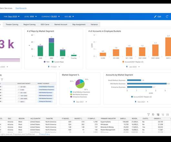Viewport: 171px width, 142px height.
Task: Click pin beside Dec-2021 under Market Segment %
Action: (x=74, y=102)
